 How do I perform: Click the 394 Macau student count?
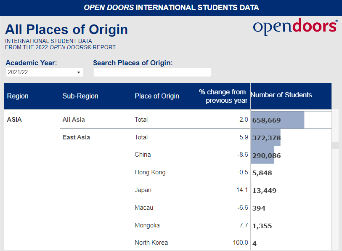(259, 208)
